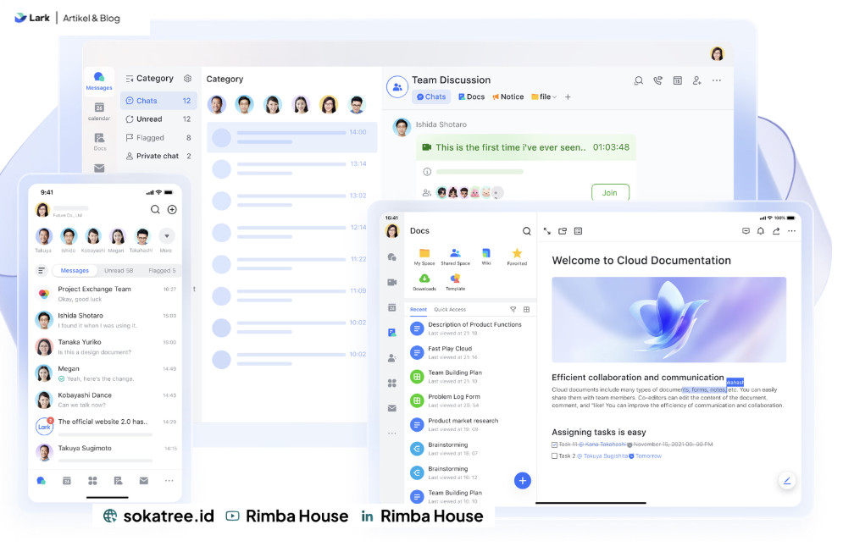Open the mail icon in the desktop sidebar
This screenshot has height=552, width=843.
point(99,168)
